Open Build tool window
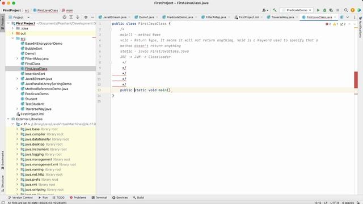 [x=138, y=198]
